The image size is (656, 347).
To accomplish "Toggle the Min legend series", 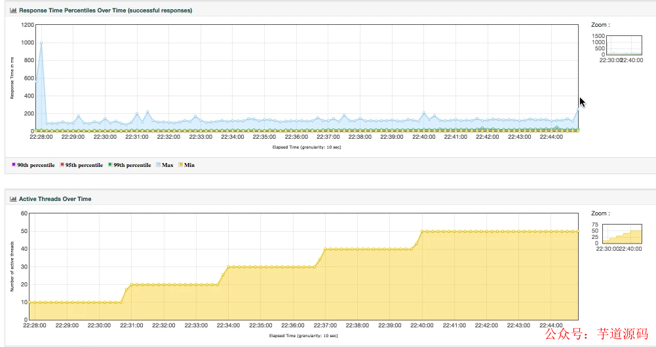I will 187,165.
